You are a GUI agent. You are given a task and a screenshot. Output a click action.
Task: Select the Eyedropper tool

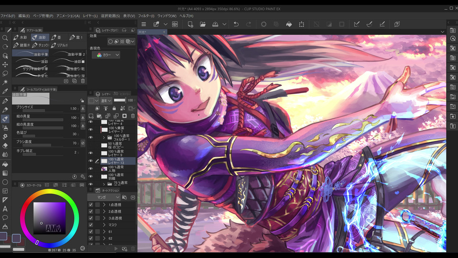coord(5,91)
